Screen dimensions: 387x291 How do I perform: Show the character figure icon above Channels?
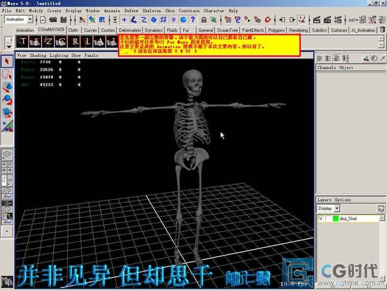(346, 58)
